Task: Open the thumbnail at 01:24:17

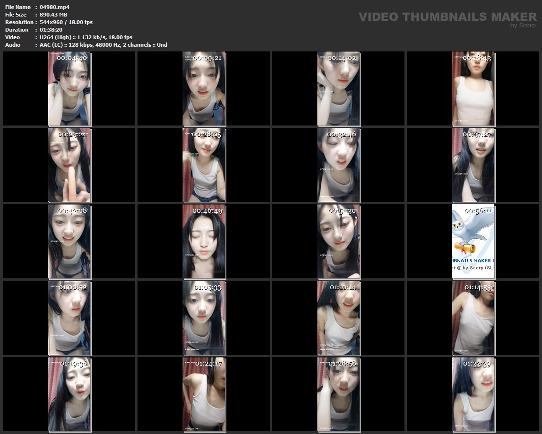Action: tap(204, 394)
